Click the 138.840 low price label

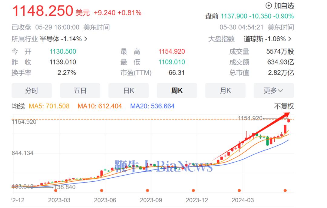(x=65, y=187)
